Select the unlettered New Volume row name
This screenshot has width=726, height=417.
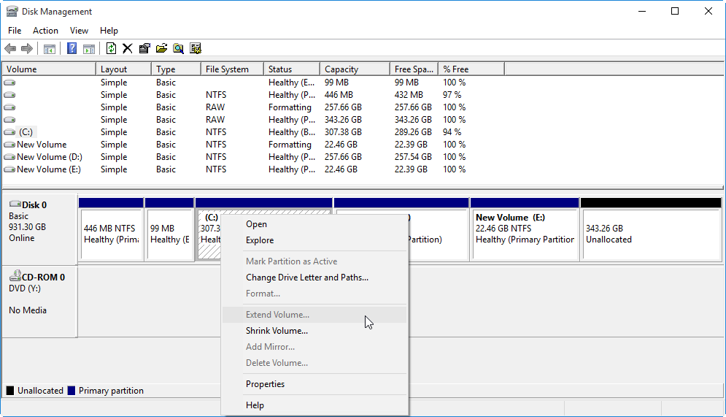(x=42, y=145)
